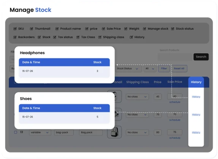Uncheck the Shipping class checkbox
This screenshot has height=159, width=218.
pos(100,37)
